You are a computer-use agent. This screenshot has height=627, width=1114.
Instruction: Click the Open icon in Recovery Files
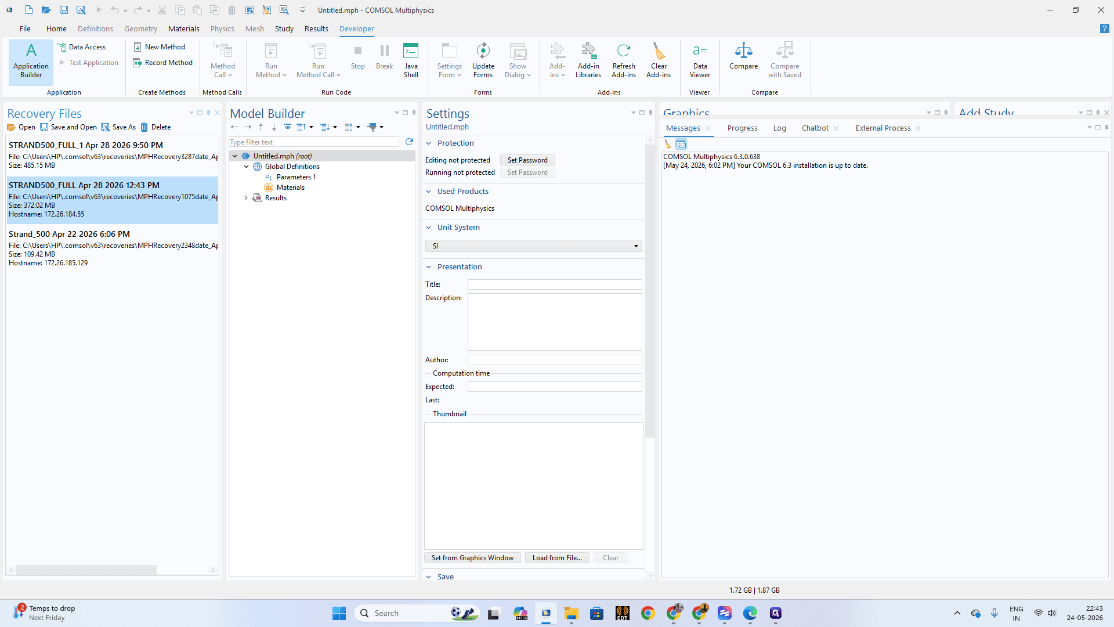tap(11, 127)
